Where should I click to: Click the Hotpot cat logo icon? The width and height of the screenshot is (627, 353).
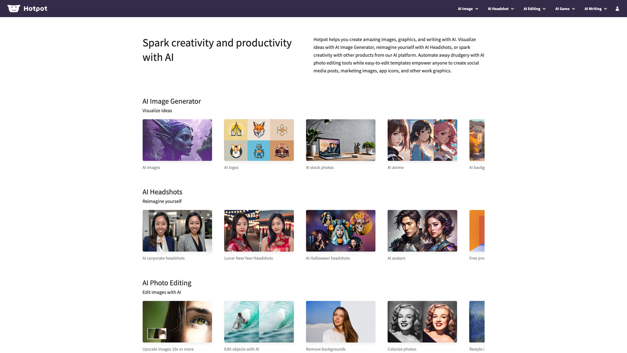click(14, 8)
